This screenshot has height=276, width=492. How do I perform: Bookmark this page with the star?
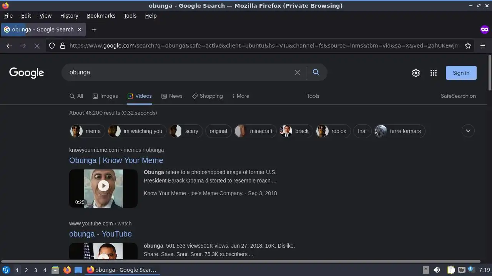pos(468,46)
